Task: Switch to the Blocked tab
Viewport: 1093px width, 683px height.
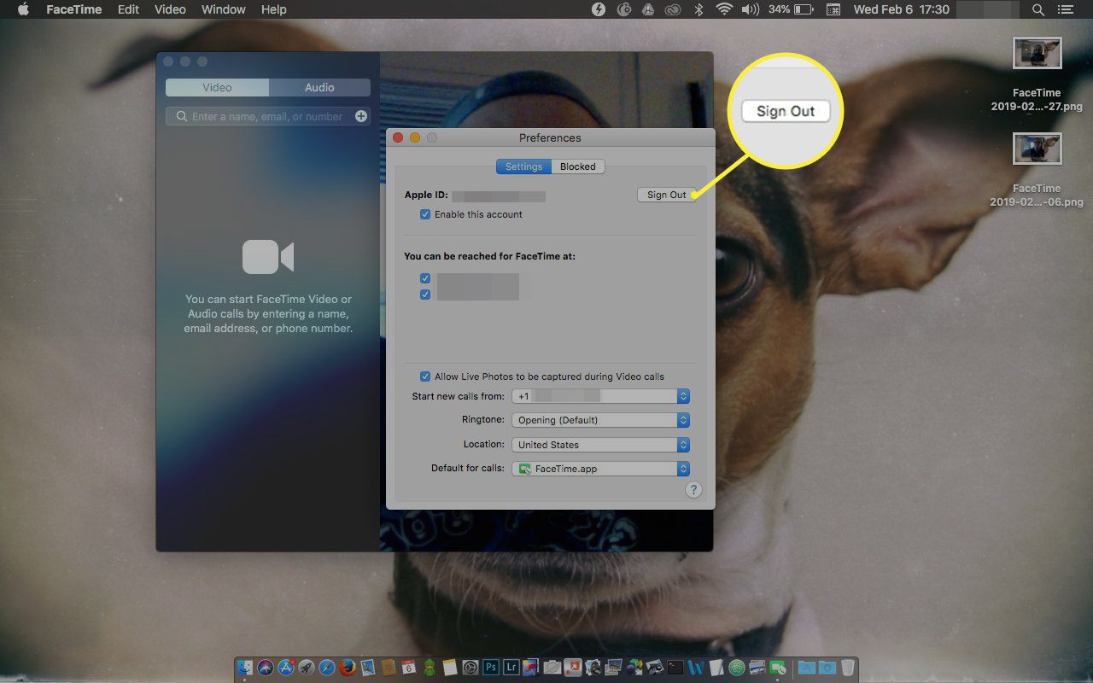Action: tap(577, 166)
